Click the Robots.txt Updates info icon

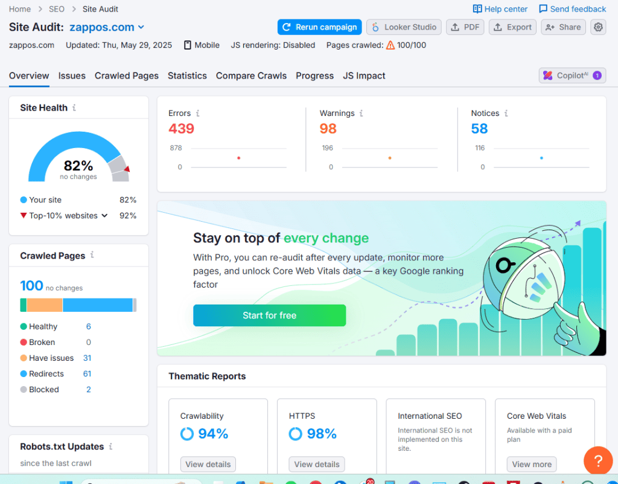[x=110, y=446]
